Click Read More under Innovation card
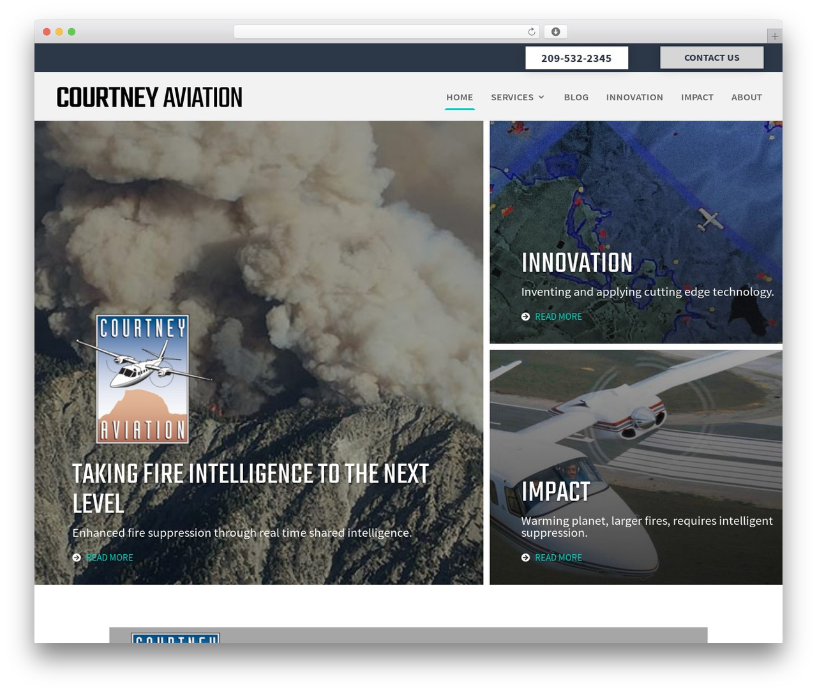The width and height of the screenshot is (817, 692). coord(558,317)
